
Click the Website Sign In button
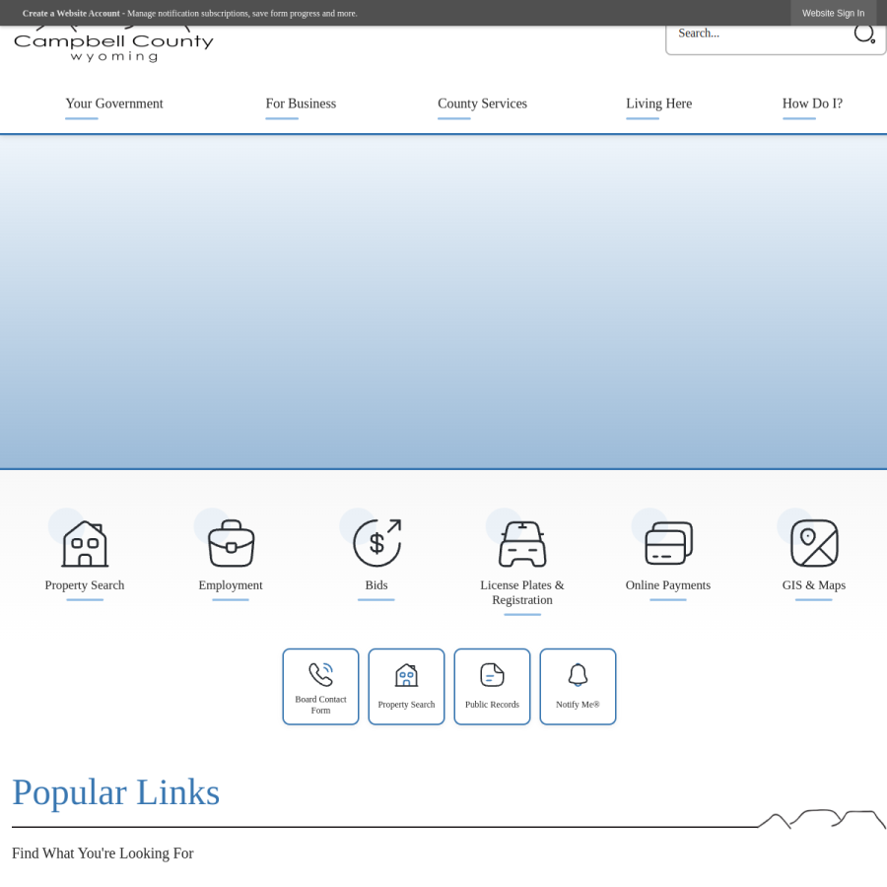pyautogui.click(x=833, y=13)
